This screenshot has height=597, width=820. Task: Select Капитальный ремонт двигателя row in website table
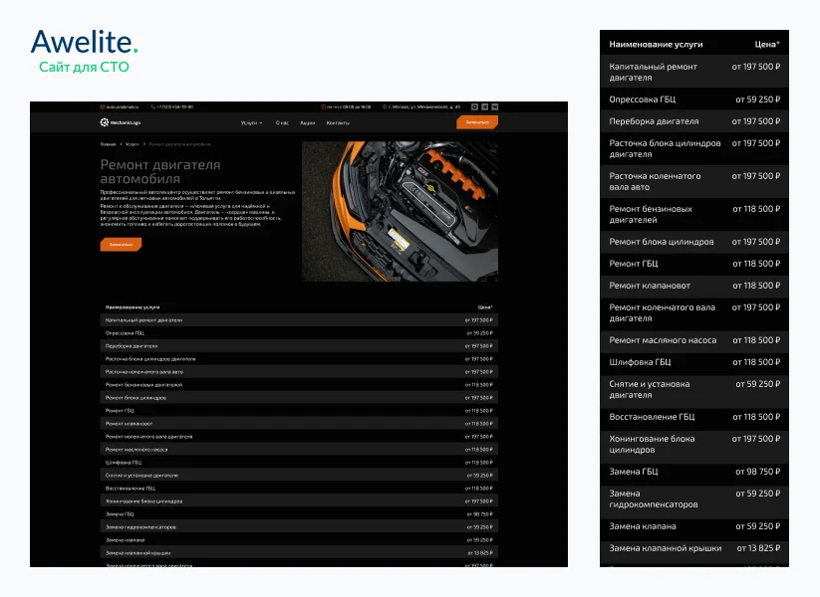tap(299, 320)
